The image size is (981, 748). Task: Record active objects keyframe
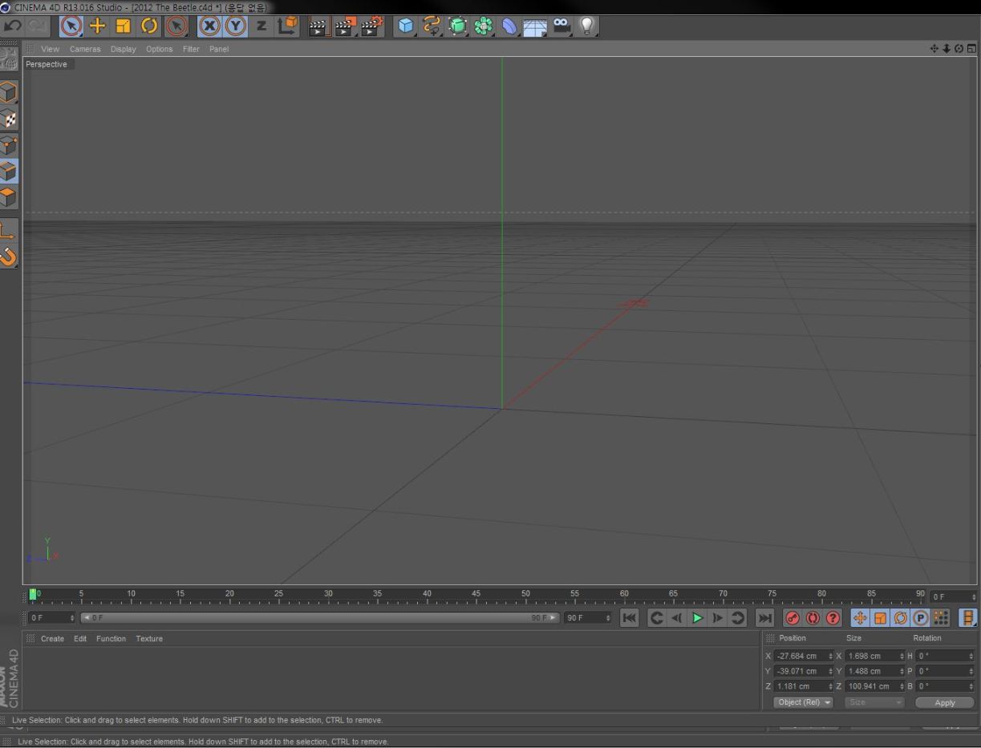pyautogui.click(x=792, y=618)
